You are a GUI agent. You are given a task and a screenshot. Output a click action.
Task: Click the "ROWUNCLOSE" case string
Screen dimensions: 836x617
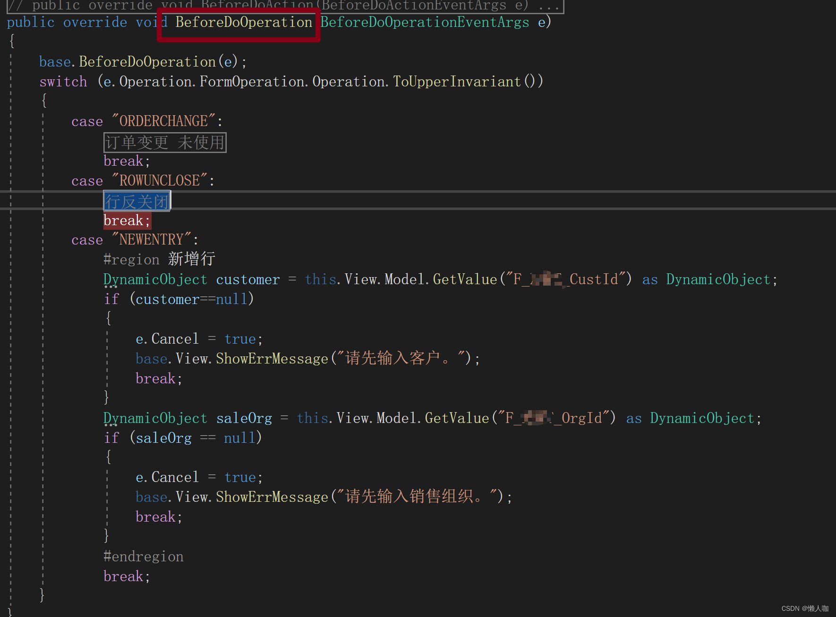tap(160, 181)
